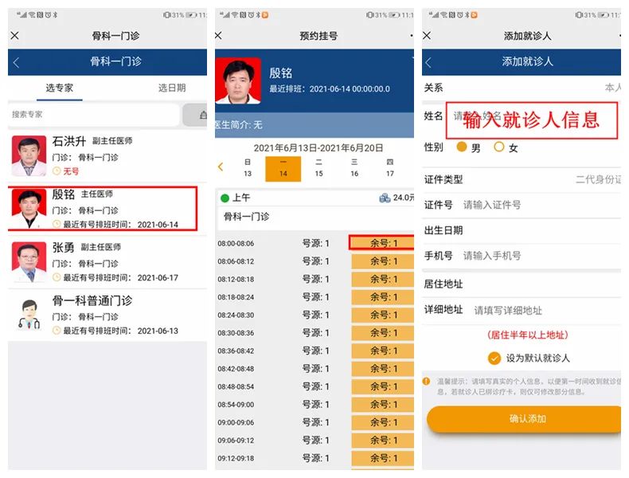
Task: Tap orange 温馨提示 info icon
Action: pyautogui.click(x=427, y=381)
